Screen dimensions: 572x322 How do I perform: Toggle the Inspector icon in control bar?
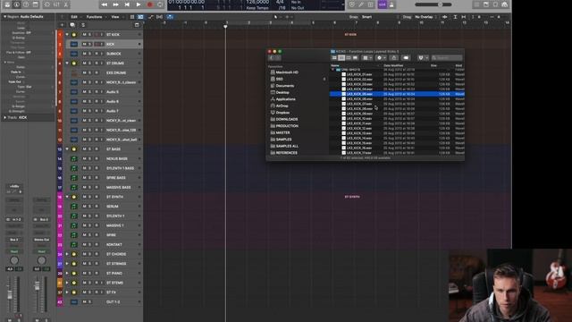[x=17, y=4]
